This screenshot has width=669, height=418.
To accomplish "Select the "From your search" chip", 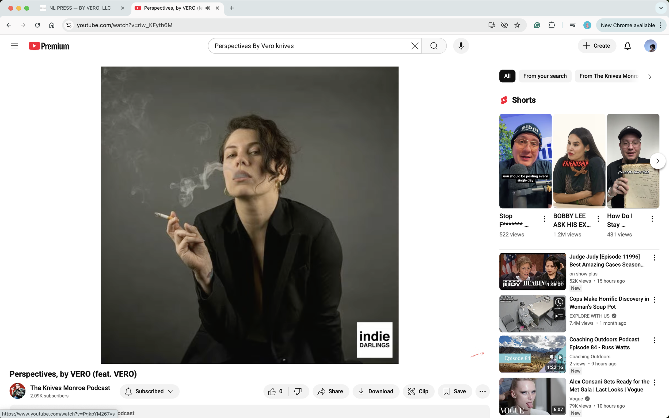I will pyautogui.click(x=545, y=76).
